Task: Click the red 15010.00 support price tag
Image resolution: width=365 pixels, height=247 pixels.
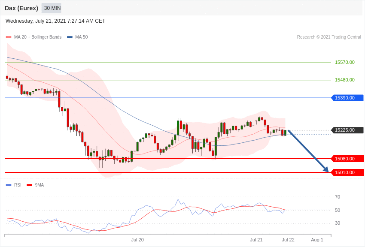Action: tap(347, 172)
